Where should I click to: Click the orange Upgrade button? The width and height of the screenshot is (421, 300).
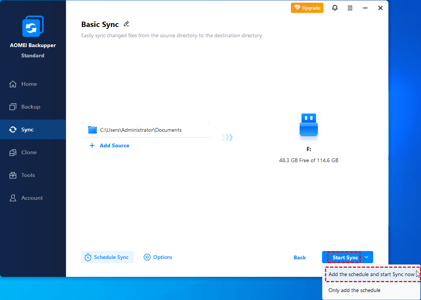[x=307, y=8]
